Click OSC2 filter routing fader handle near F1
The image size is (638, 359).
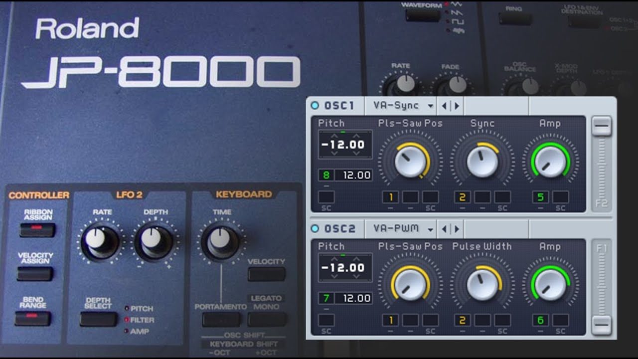(602, 326)
